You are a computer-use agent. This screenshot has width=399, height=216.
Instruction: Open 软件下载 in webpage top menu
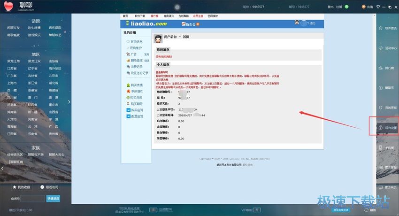[140, 16]
